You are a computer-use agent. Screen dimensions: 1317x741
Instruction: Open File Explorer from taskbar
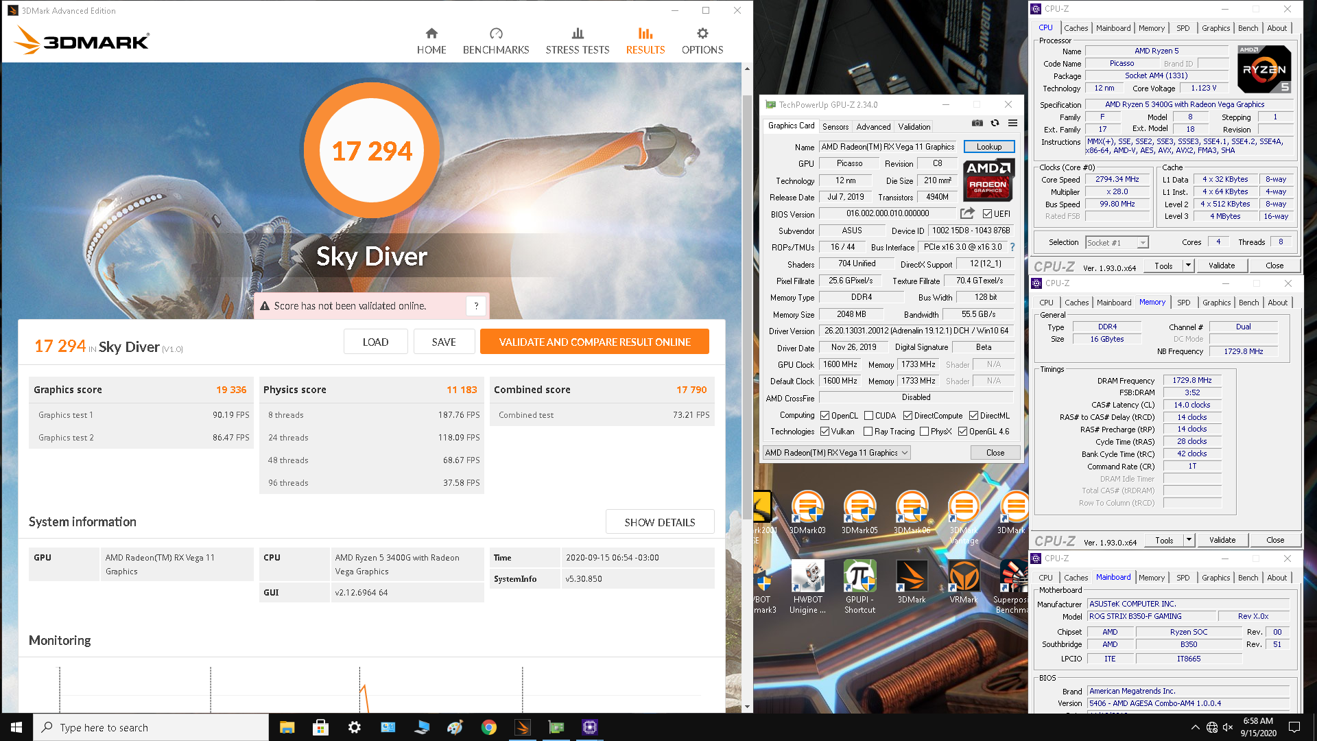click(x=287, y=727)
